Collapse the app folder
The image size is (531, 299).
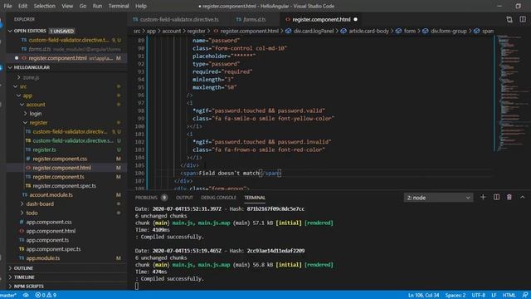pos(27,96)
